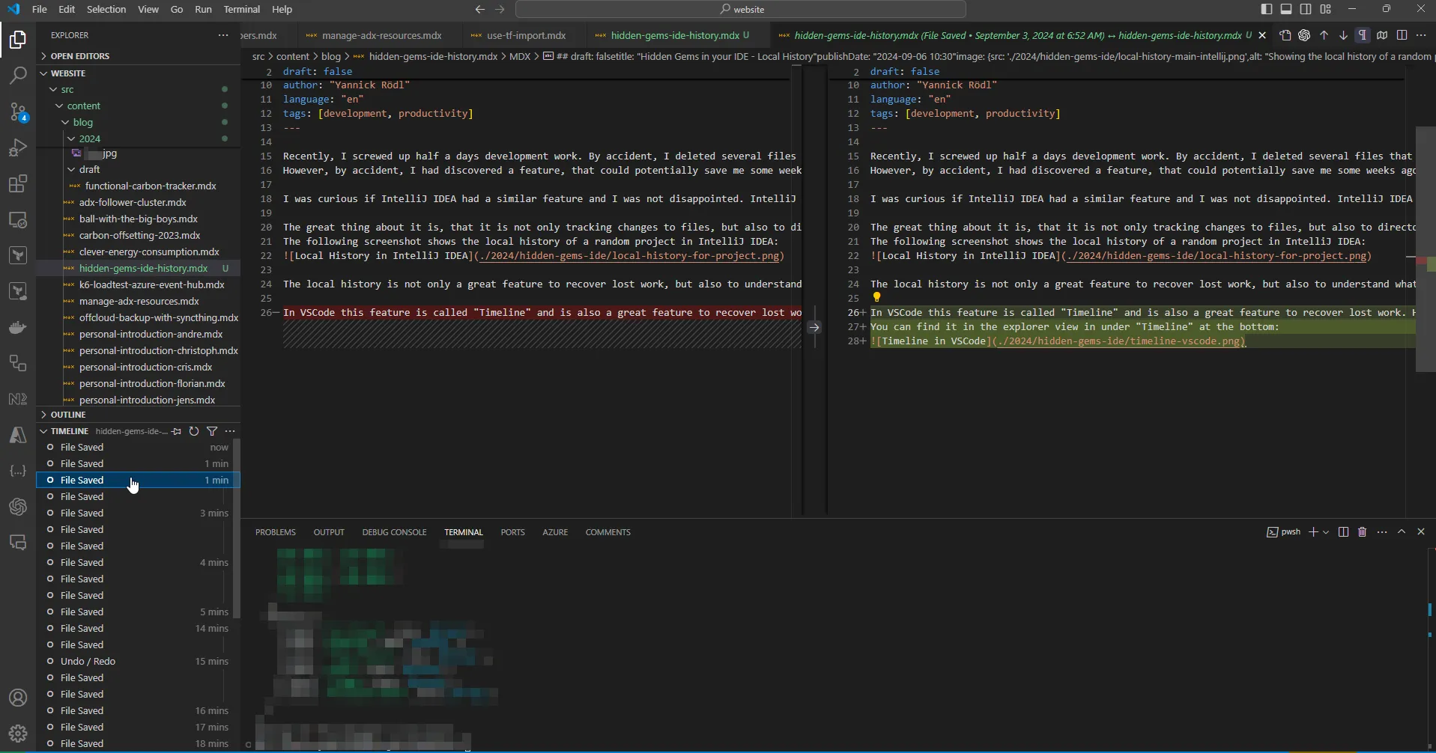Toggle bottom Panel visibility
Image resolution: width=1436 pixels, height=753 pixels.
[x=1286, y=9]
